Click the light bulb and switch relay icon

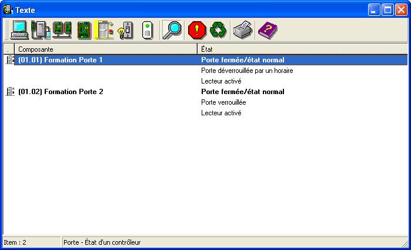[x=126, y=30]
